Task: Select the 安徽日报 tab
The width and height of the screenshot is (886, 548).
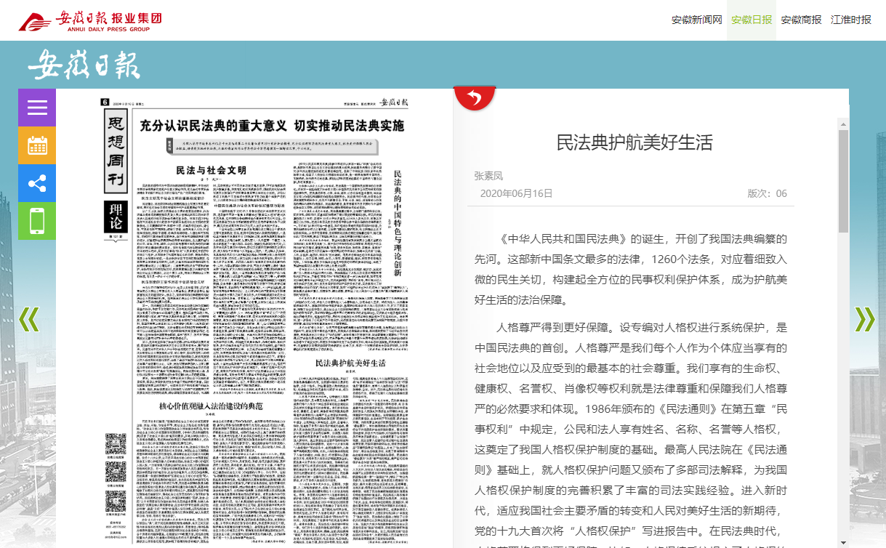Action: point(752,20)
